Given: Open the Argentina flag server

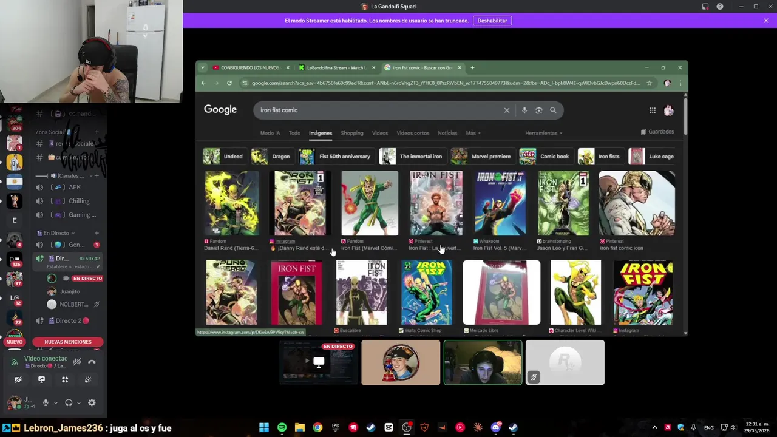Looking at the screenshot, I should click(15, 181).
